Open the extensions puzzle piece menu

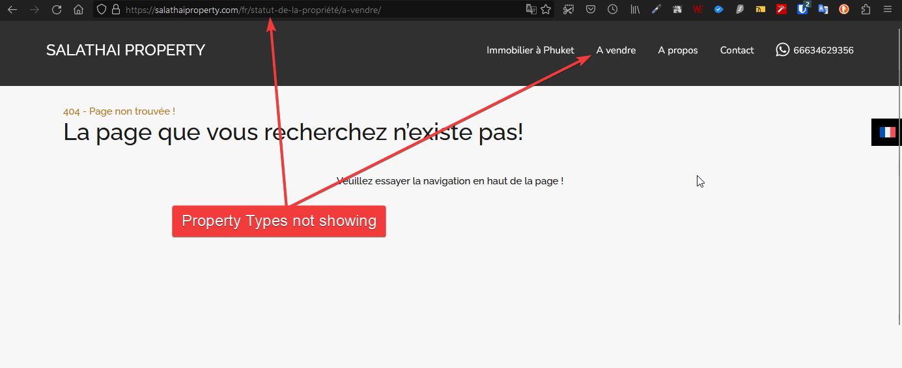[x=866, y=10]
